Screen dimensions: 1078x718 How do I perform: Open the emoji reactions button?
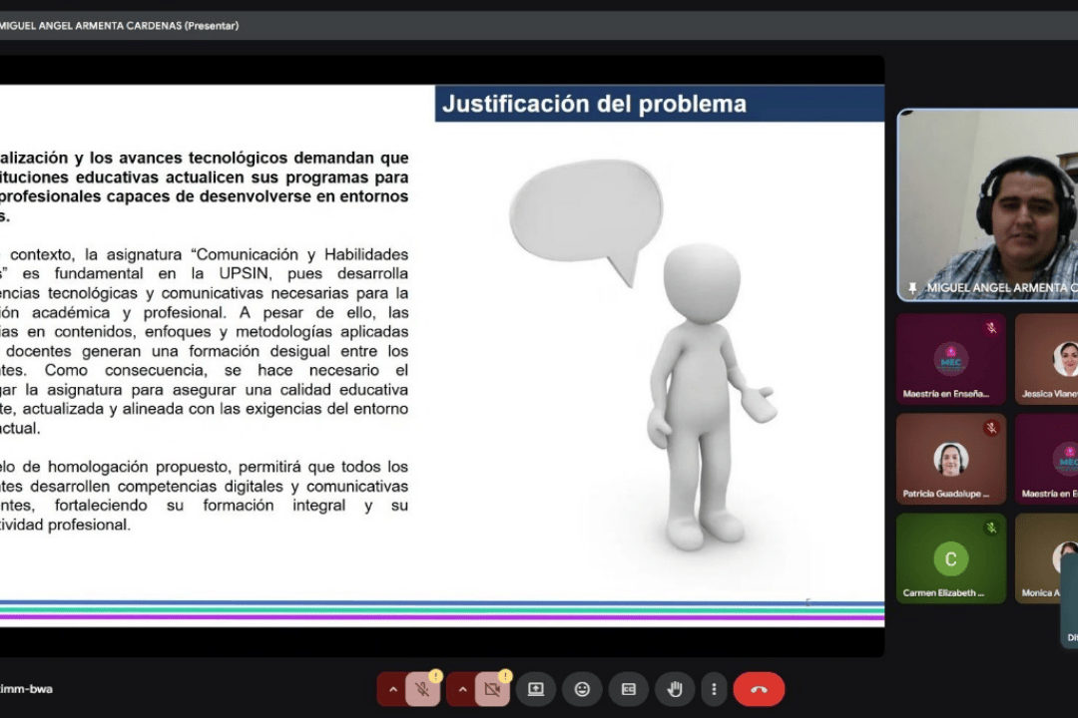pyautogui.click(x=582, y=689)
